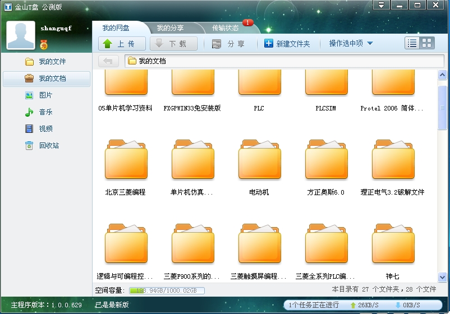This screenshot has height=314, width=450.
Task: Click the share icon in toolbar
Action: [x=217, y=44]
